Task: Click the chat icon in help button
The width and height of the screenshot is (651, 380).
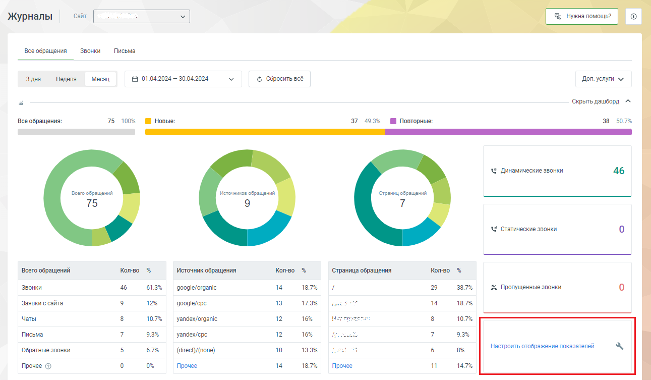Action: (x=558, y=16)
